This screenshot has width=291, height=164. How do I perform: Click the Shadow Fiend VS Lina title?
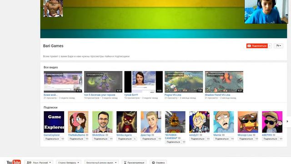click(x=217, y=95)
